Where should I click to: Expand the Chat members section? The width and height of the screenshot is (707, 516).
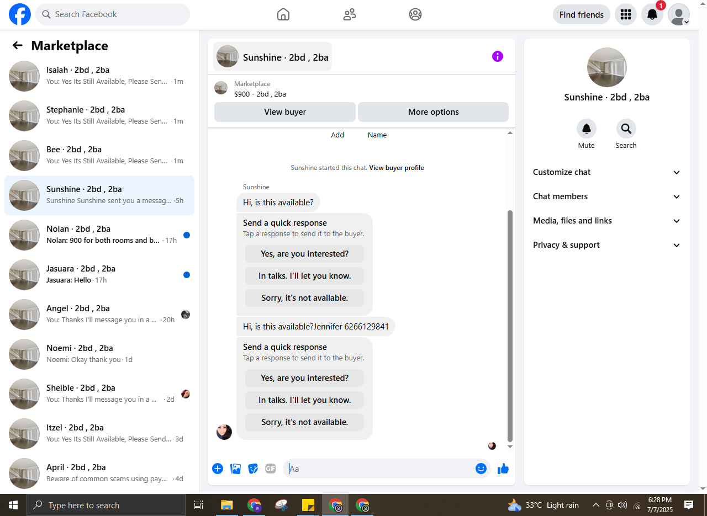pyautogui.click(x=607, y=196)
